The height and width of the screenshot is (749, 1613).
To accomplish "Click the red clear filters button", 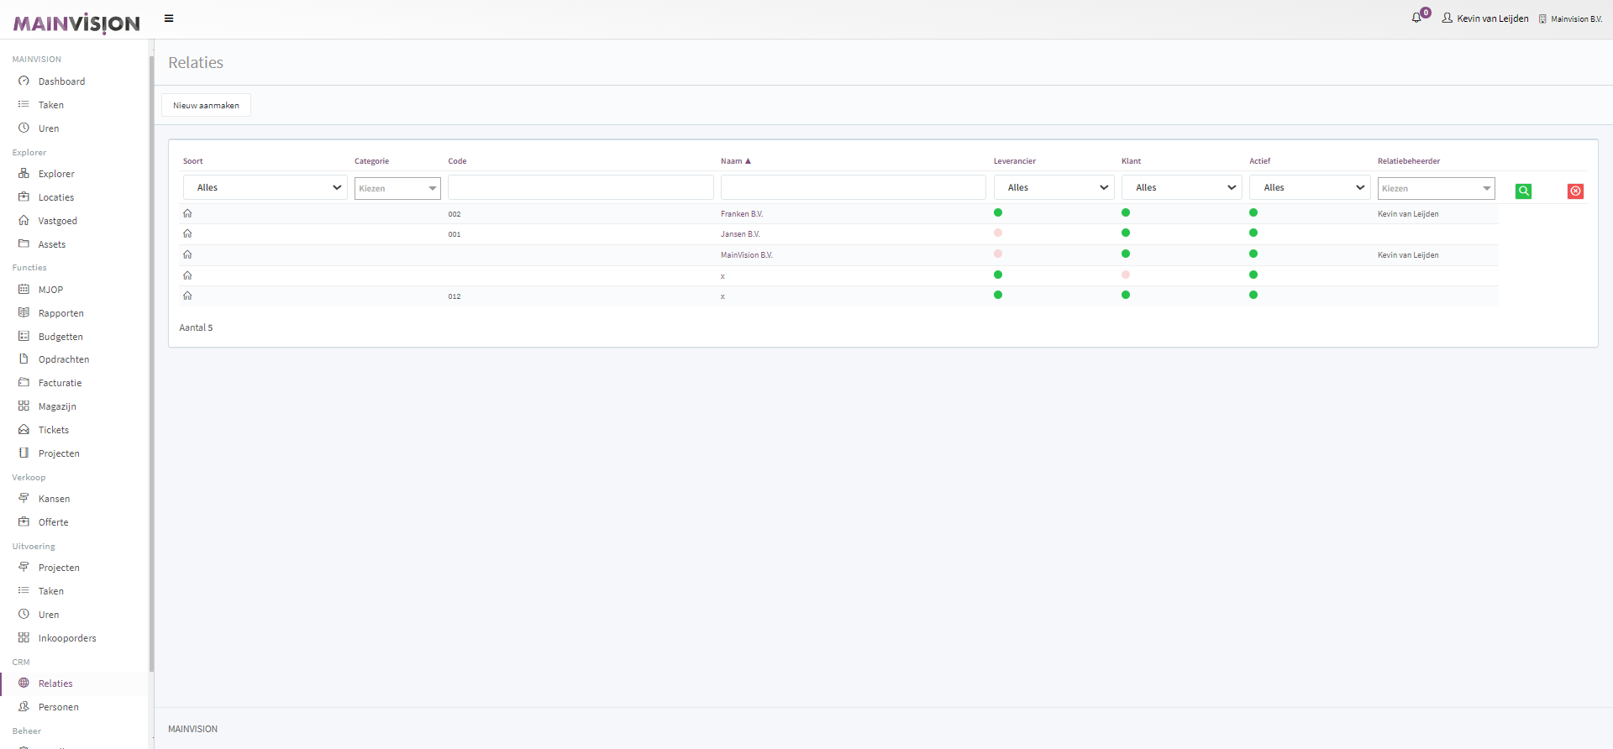I will pos(1575,191).
